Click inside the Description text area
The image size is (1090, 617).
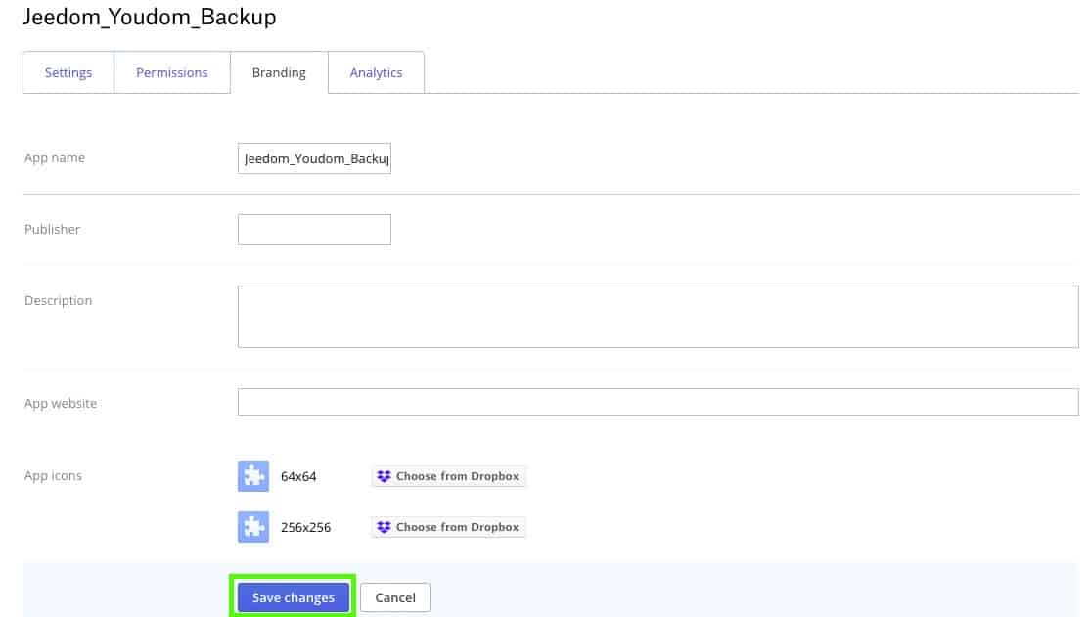(658, 317)
